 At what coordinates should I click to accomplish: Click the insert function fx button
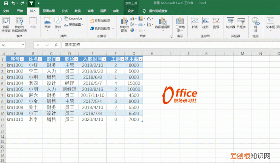56,45
